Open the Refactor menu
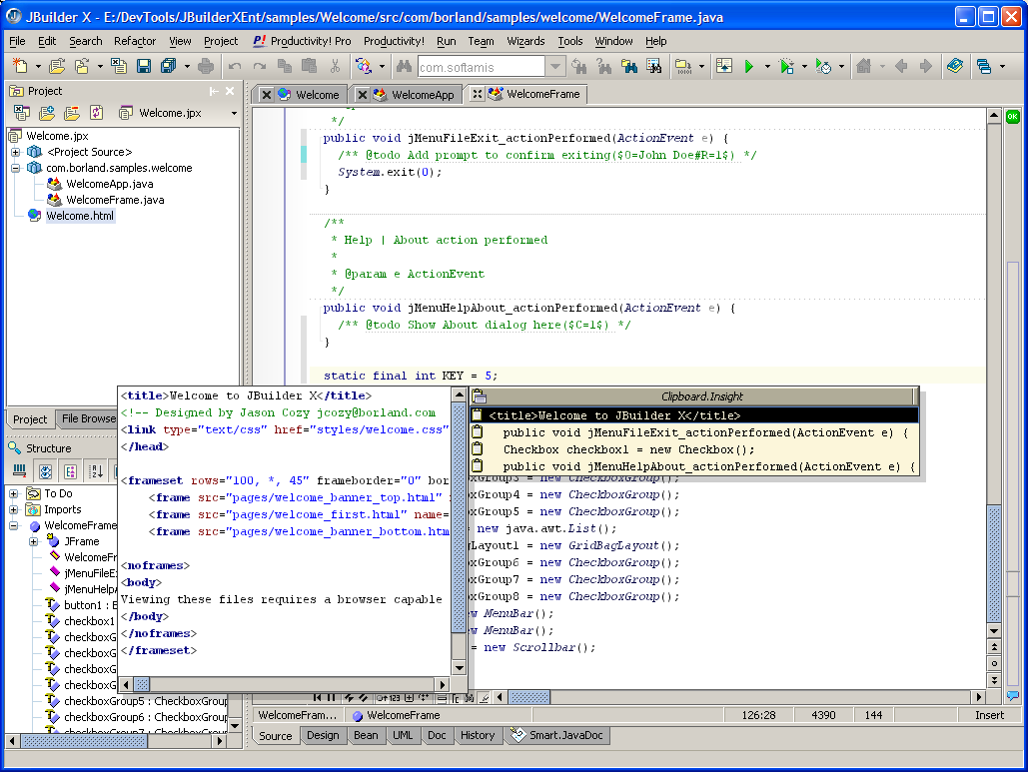The image size is (1028, 772). 134,41
